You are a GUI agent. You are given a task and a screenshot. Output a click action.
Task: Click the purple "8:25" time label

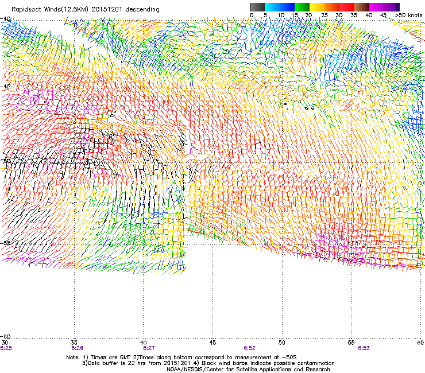tap(6, 348)
